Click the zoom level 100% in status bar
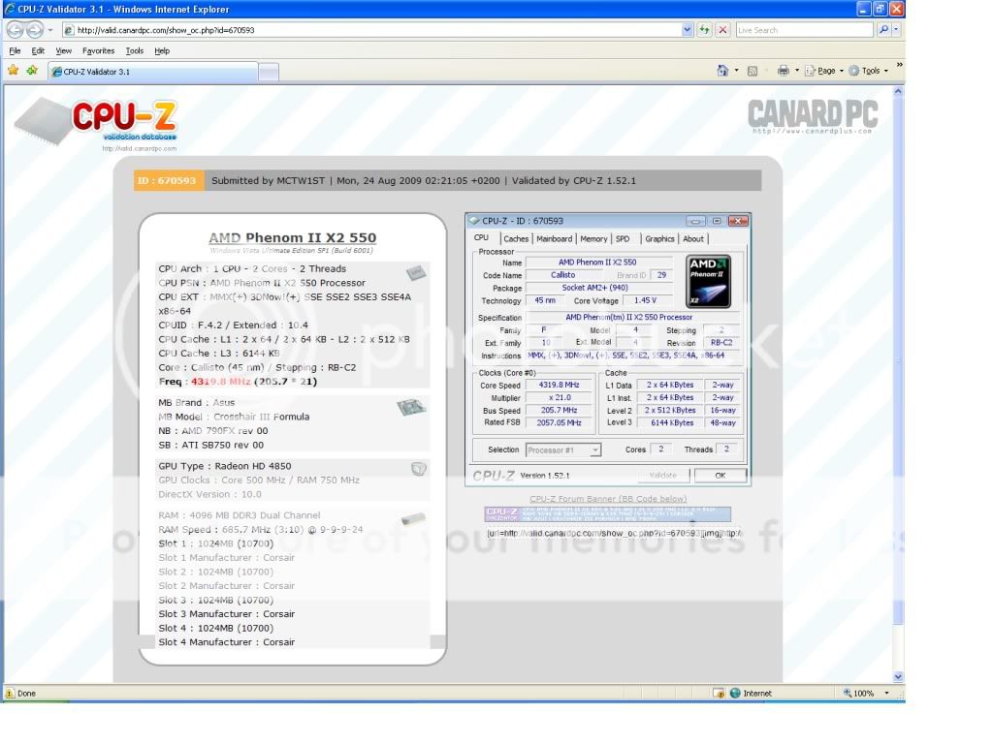The height and width of the screenshot is (744, 993). [858, 694]
